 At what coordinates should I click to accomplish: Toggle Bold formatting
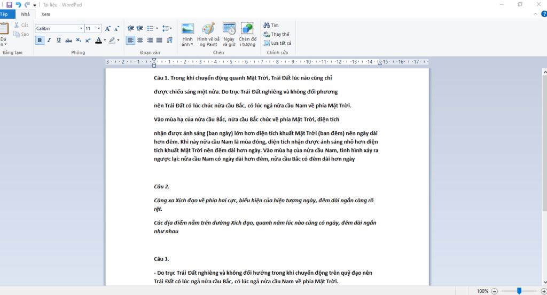pyautogui.click(x=40, y=41)
